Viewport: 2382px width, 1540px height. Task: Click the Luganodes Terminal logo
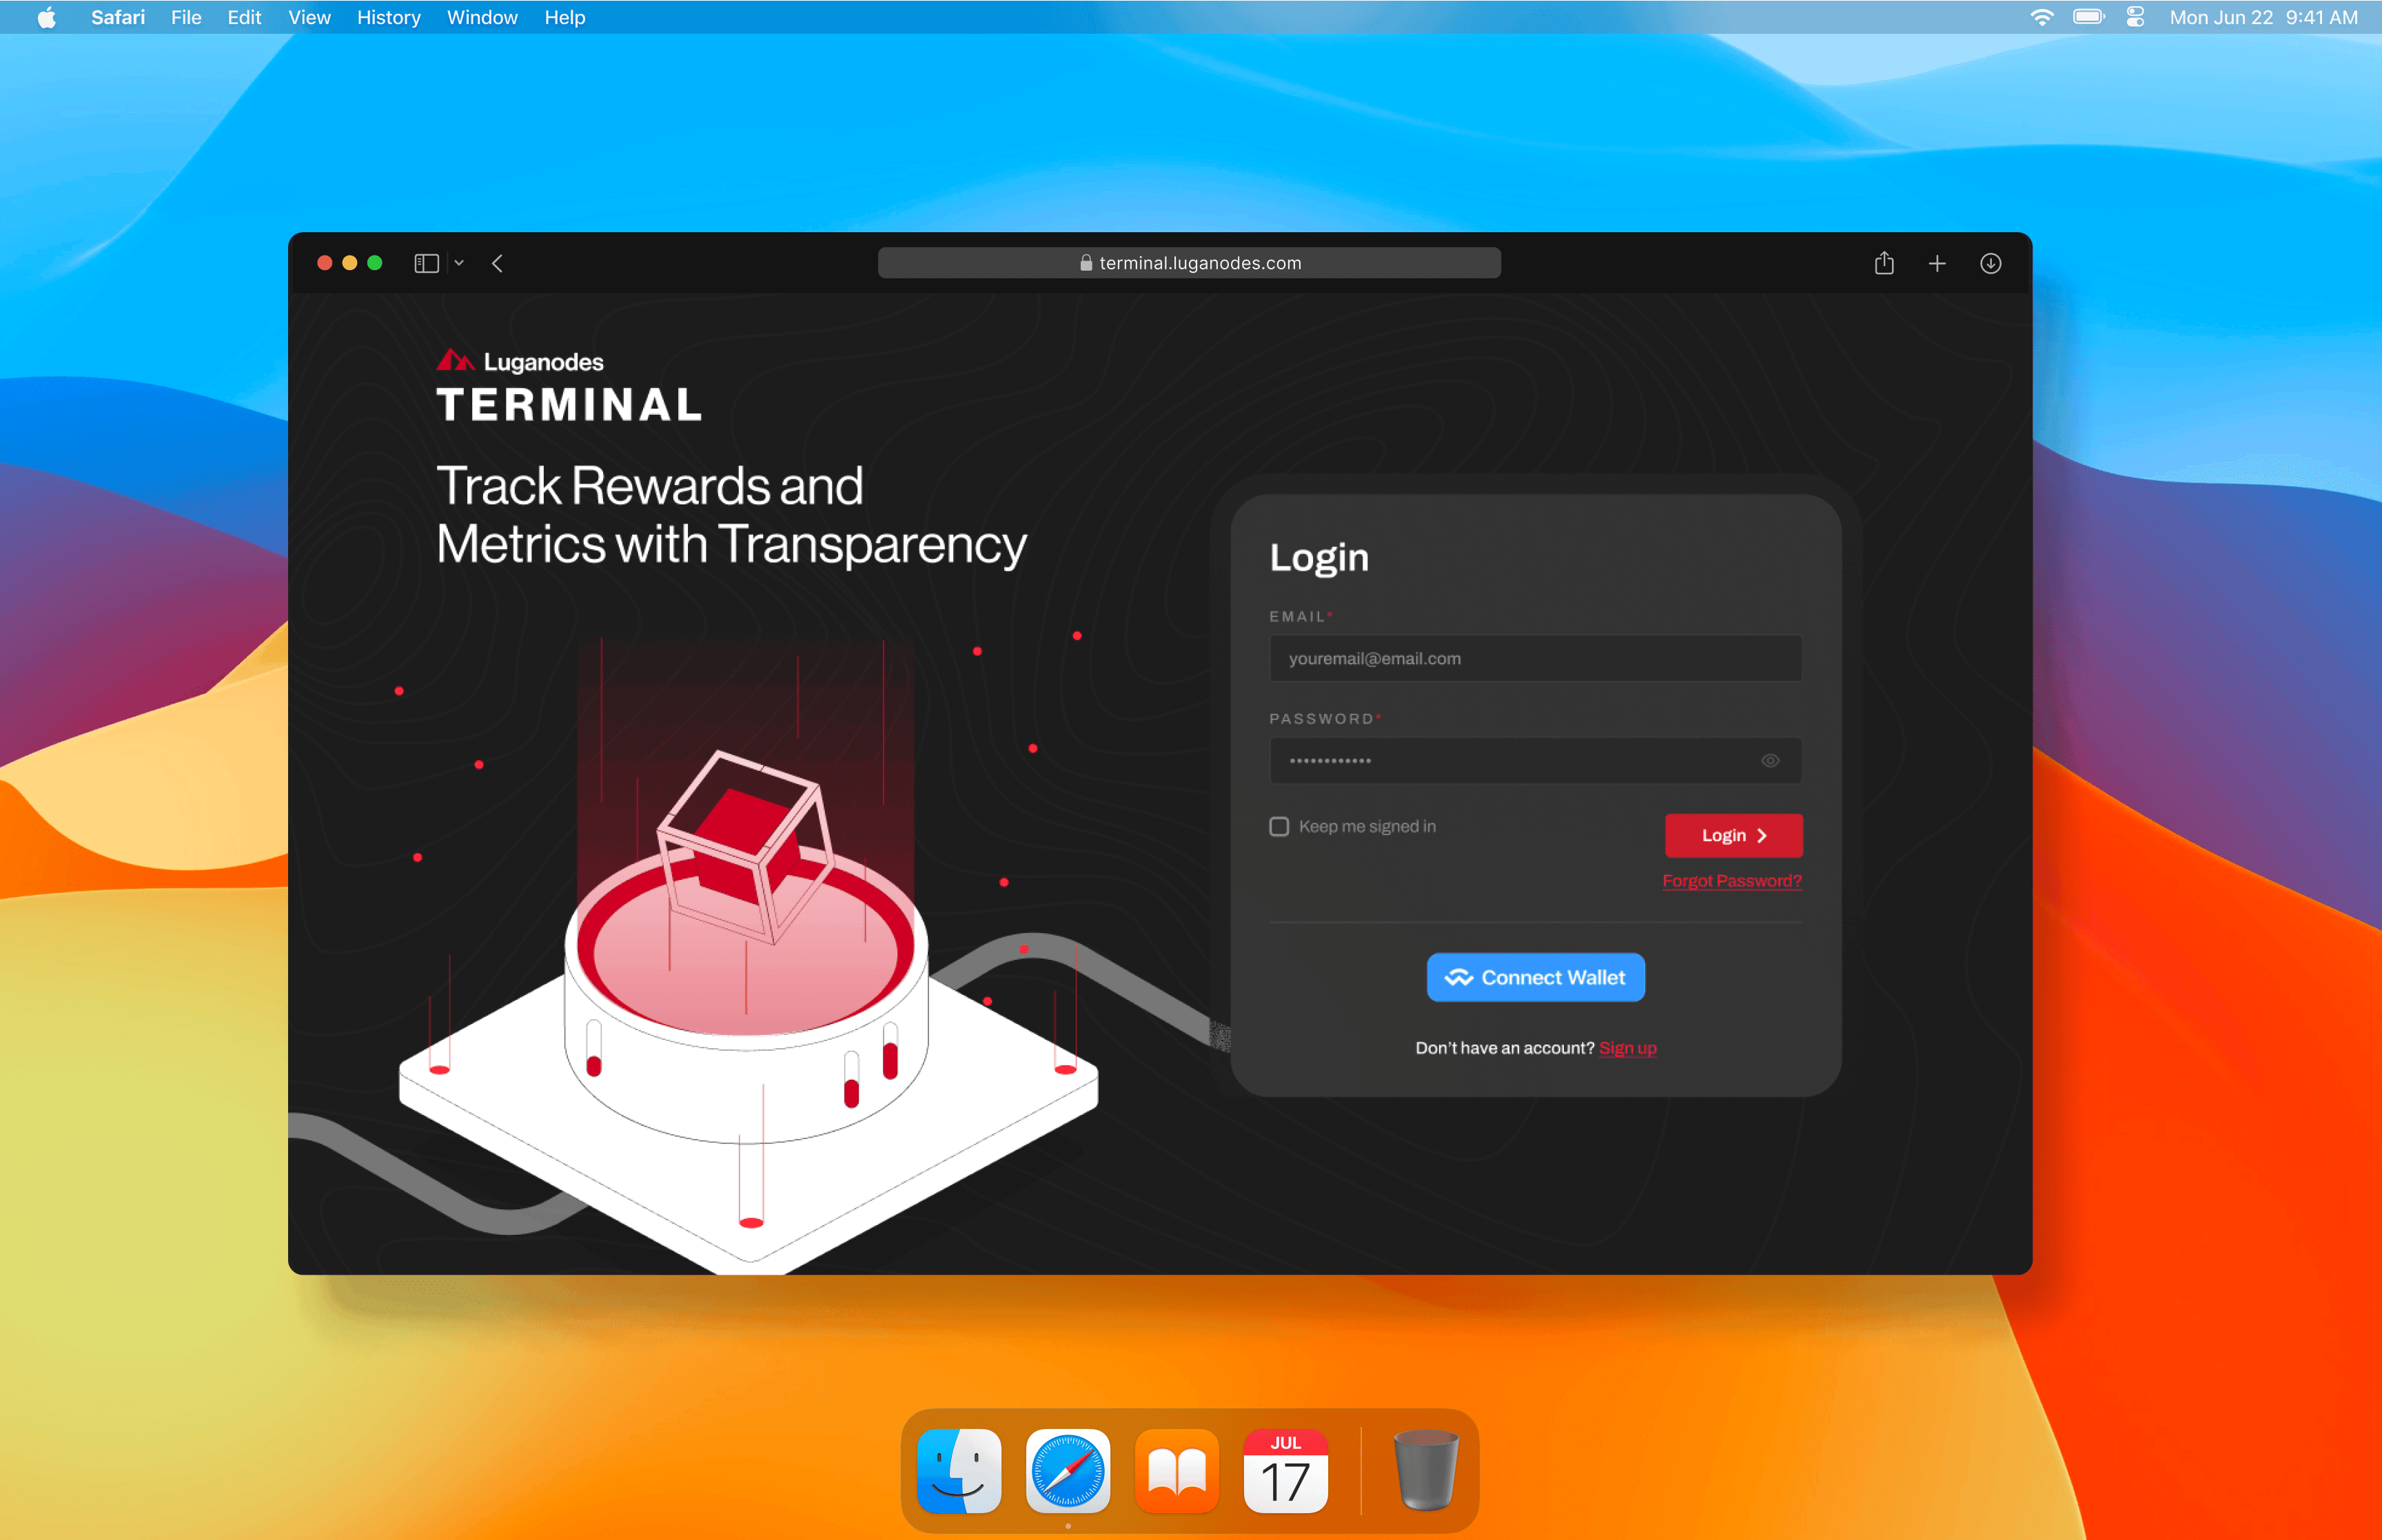coord(569,386)
